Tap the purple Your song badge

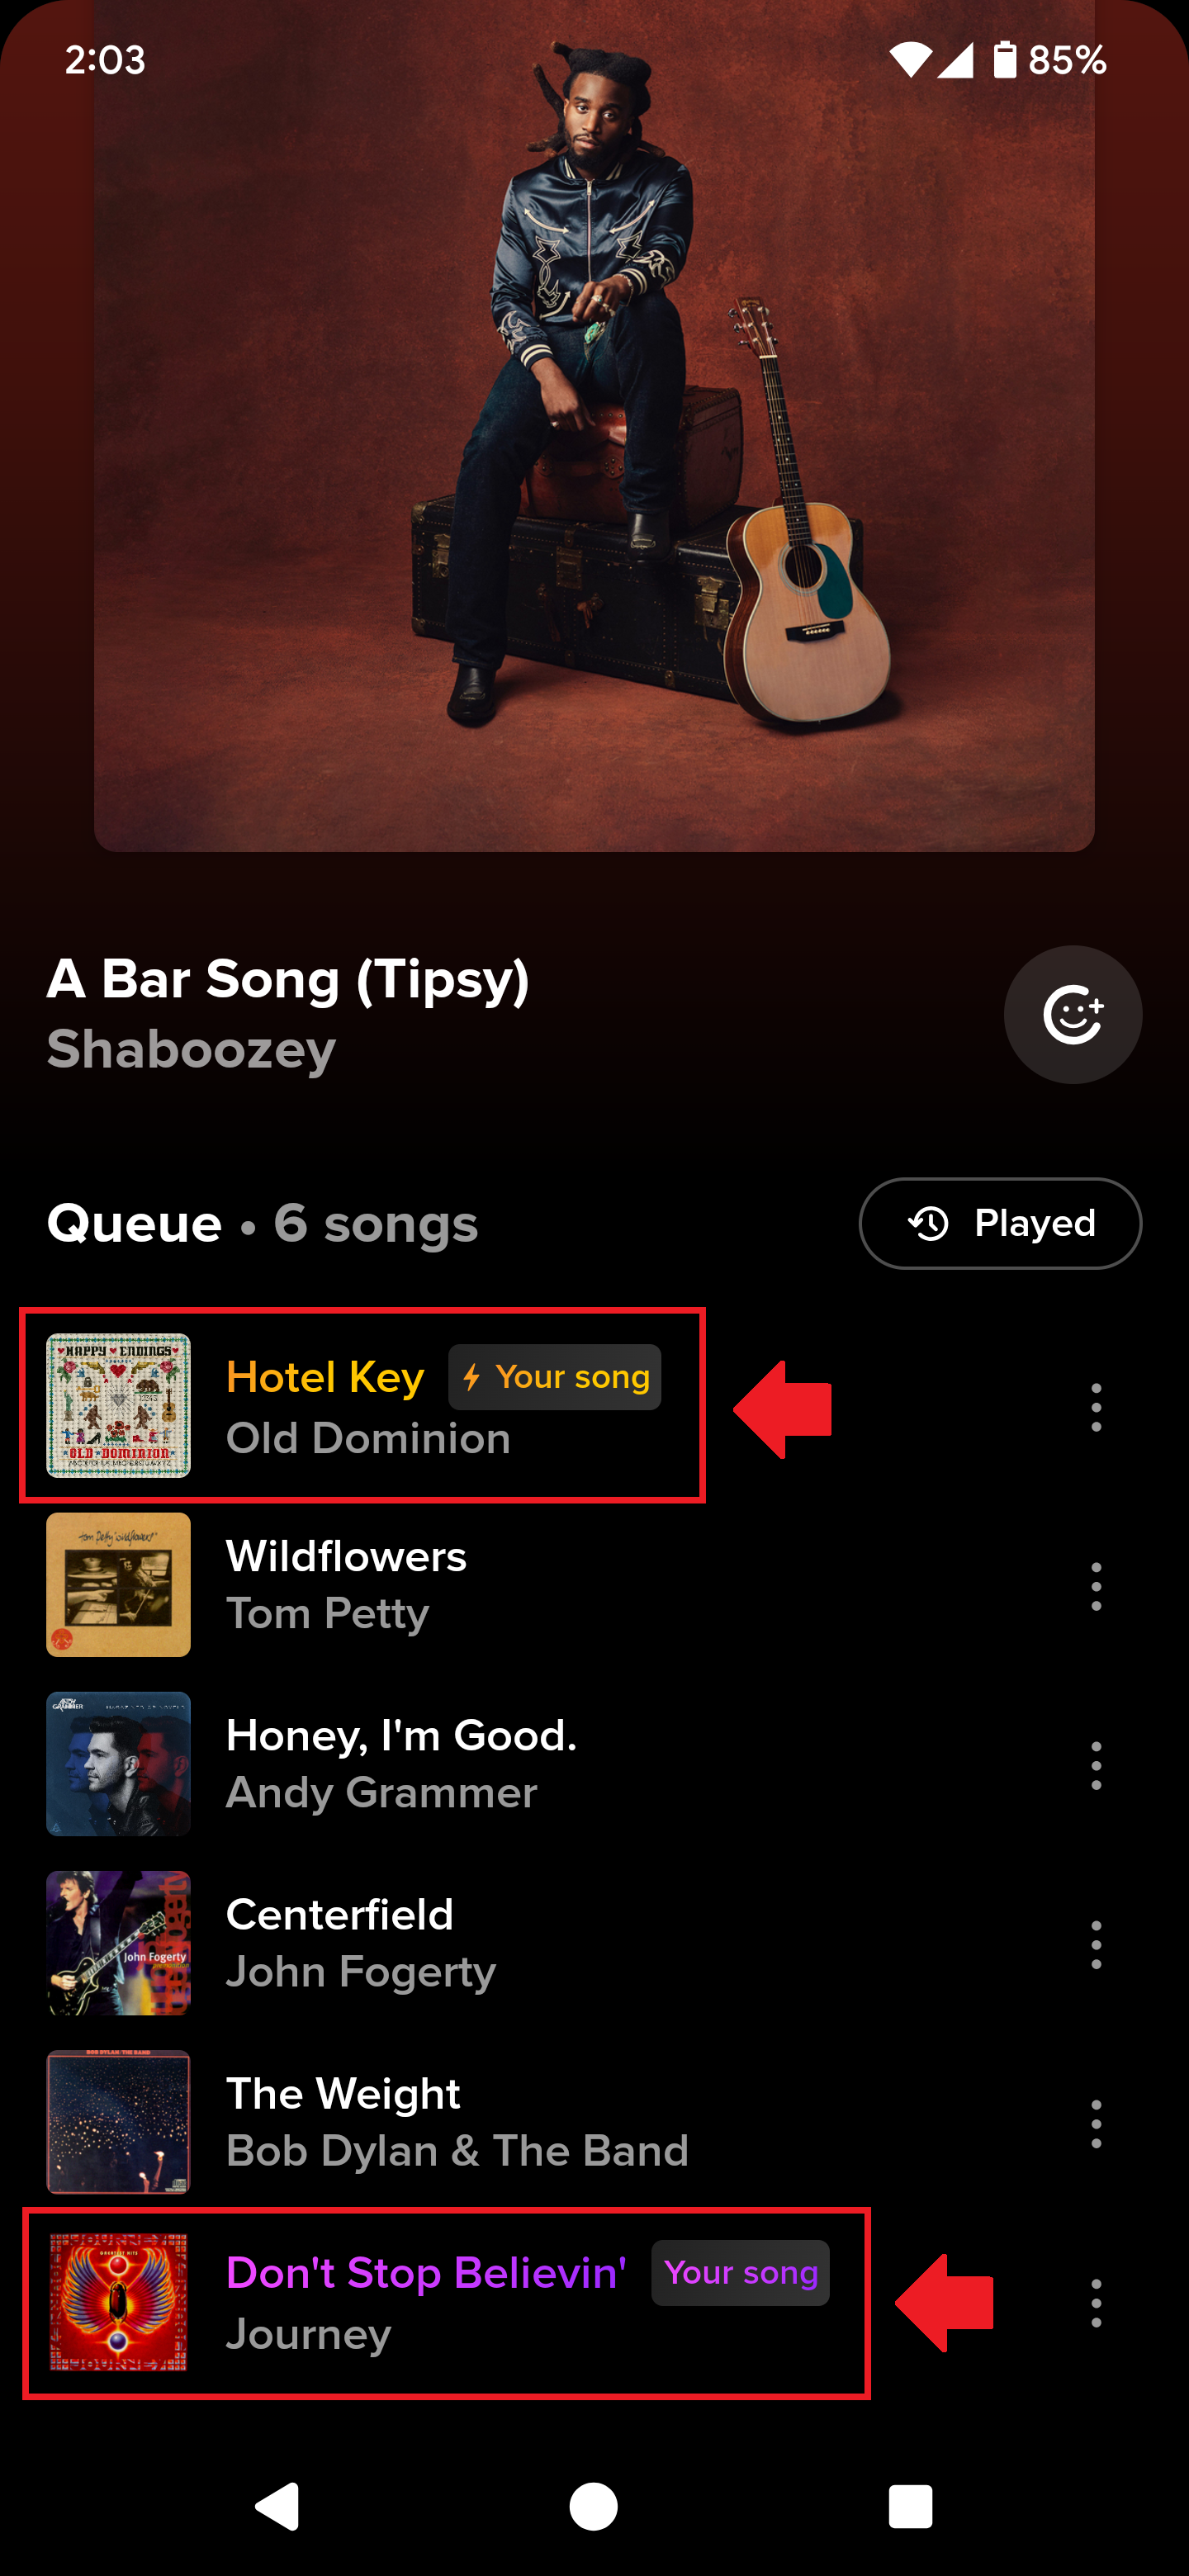740,2272
